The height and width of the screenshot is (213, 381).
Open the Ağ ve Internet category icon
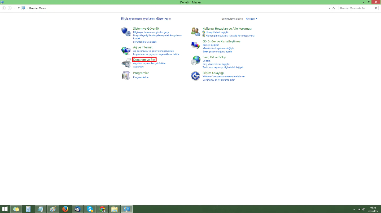(126, 50)
